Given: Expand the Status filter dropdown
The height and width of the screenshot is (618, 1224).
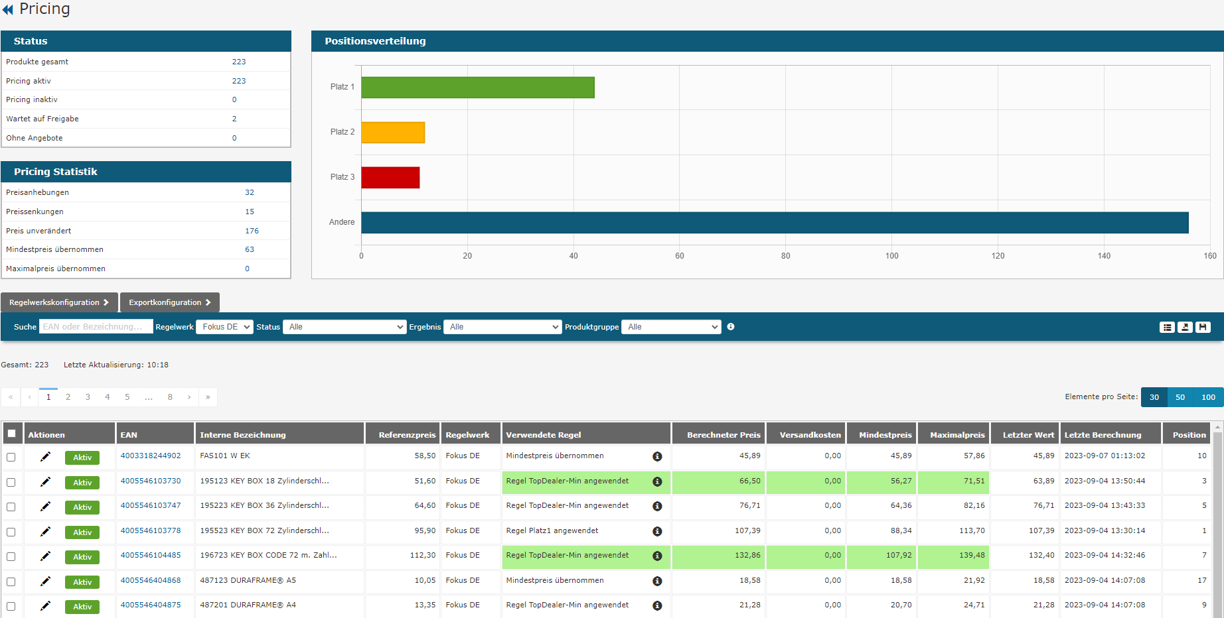Looking at the screenshot, I should [x=344, y=327].
